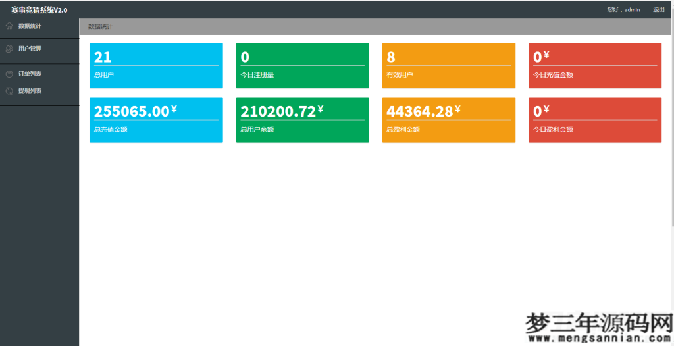Click the green 今日注册量 card
The image size is (674, 346).
302,65
